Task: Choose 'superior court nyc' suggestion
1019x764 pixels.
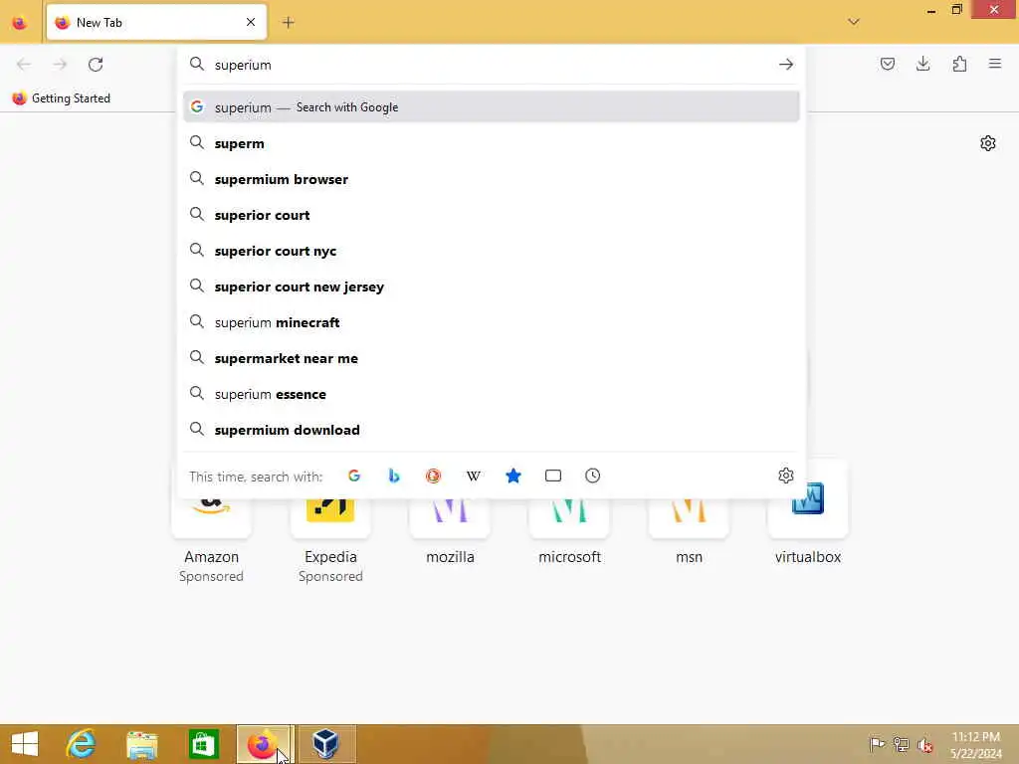Action: tap(492, 250)
